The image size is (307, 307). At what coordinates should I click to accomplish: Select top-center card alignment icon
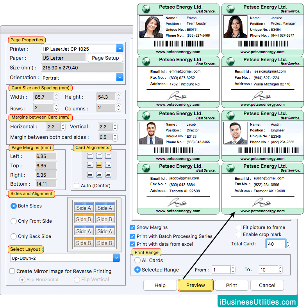(99, 156)
